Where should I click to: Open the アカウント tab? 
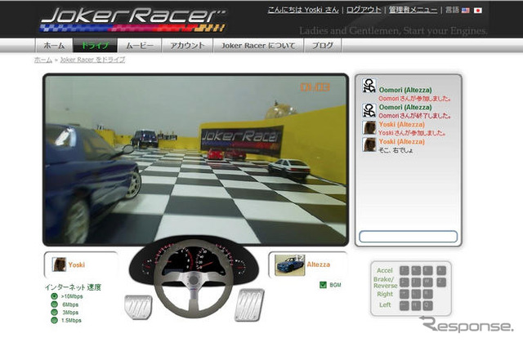pos(187,45)
